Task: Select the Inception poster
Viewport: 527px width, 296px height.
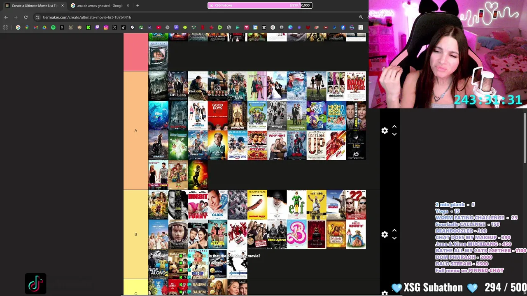Action: 178,116
